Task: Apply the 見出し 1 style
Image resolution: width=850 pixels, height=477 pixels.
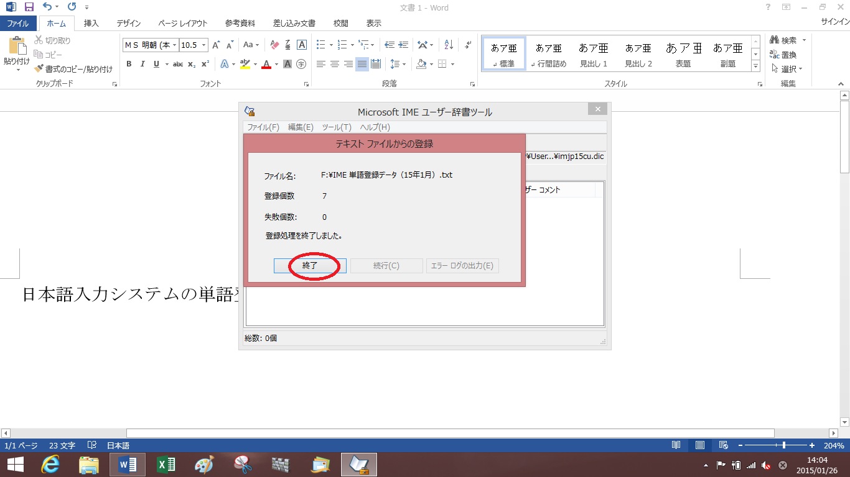Action: (594, 54)
